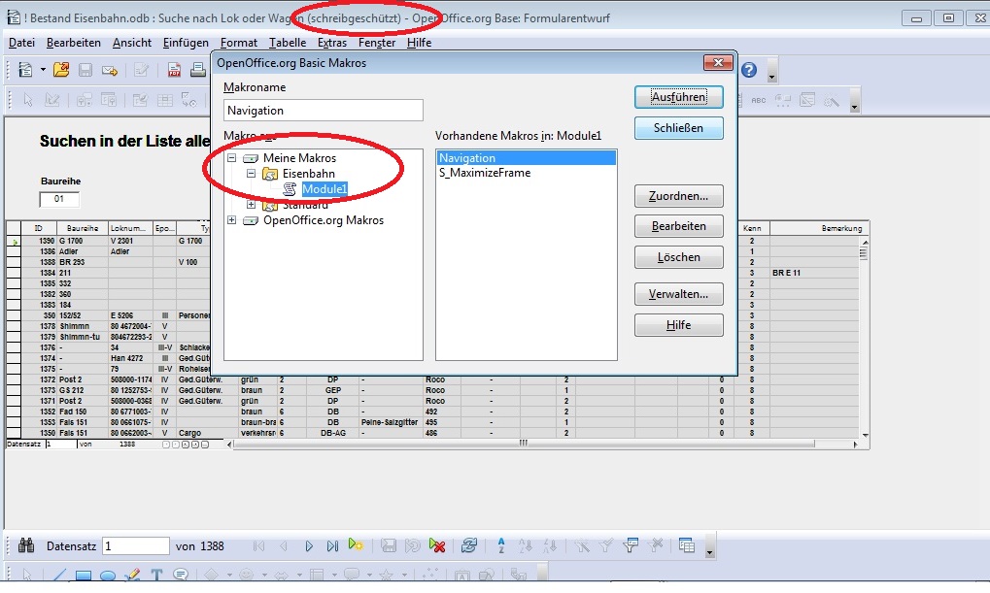
Task: Close the Basic Makros dialog
Action: click(718, 62)
